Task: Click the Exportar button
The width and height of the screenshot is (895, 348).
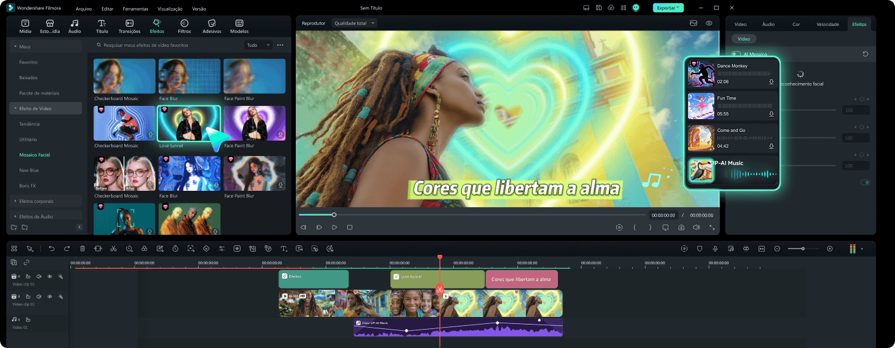Action: (668, 8)
